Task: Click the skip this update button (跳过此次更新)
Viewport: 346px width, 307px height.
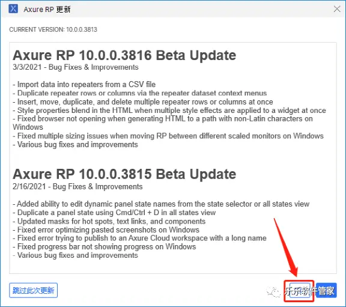Action: click(x=33, y=290)
